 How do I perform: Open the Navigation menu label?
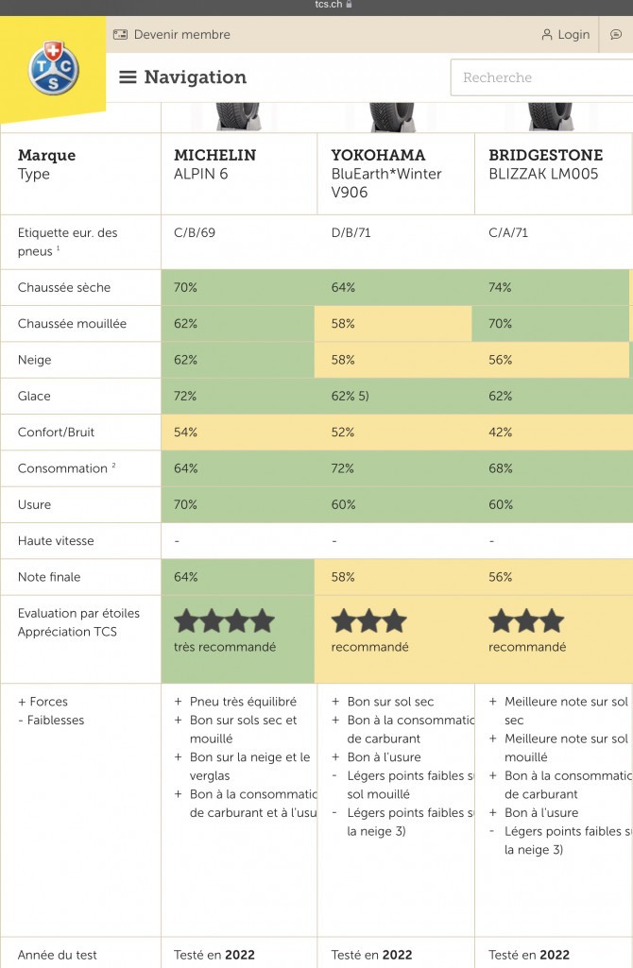[196, 77]
